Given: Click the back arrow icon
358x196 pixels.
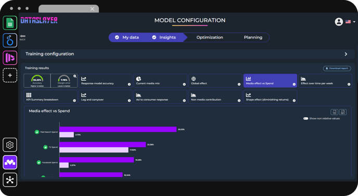Looking at the screenshot, I should [22, 36].
